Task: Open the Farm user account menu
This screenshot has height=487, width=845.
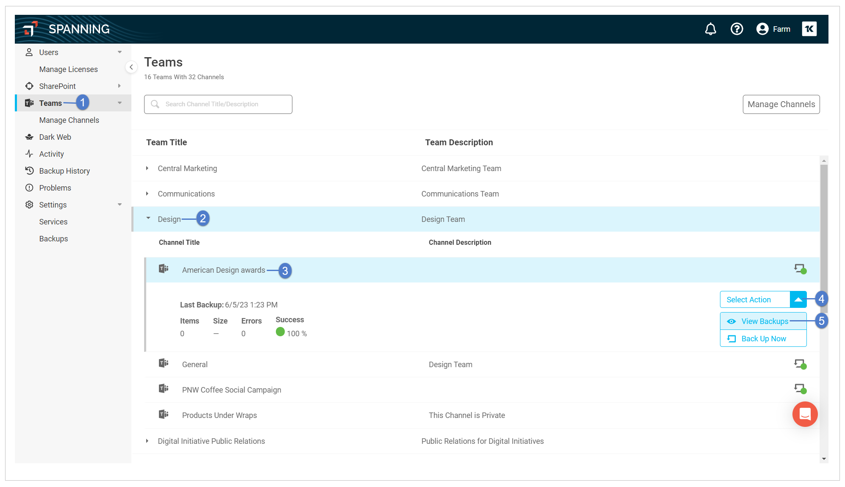Action: click(773, 29)
